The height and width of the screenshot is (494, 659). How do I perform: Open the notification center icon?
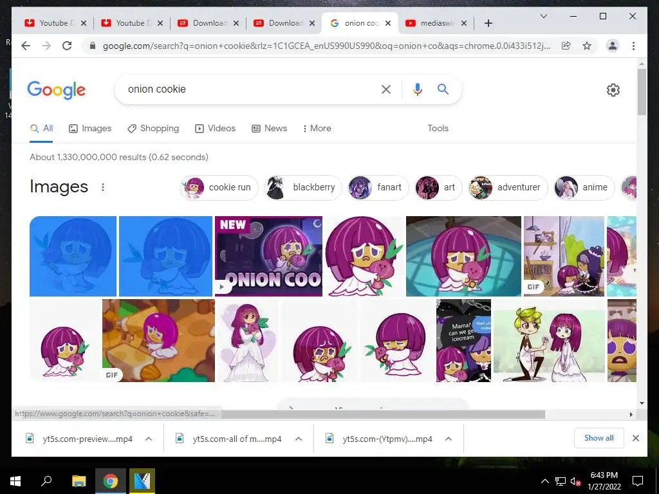[x=638, y=481]
